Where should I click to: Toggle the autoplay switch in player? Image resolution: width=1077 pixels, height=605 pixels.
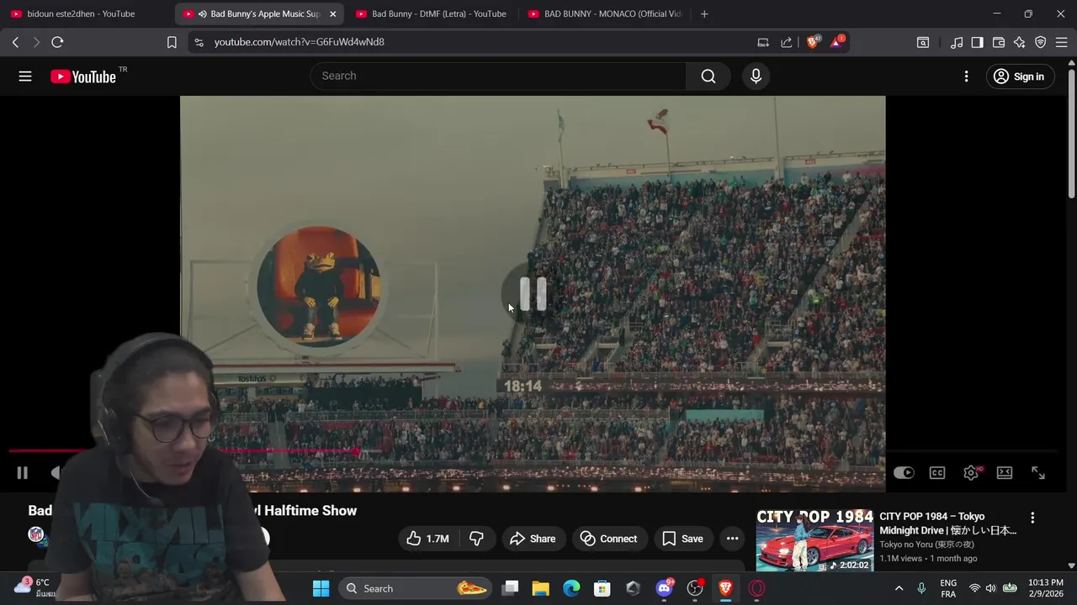click(x=904, y=473)
